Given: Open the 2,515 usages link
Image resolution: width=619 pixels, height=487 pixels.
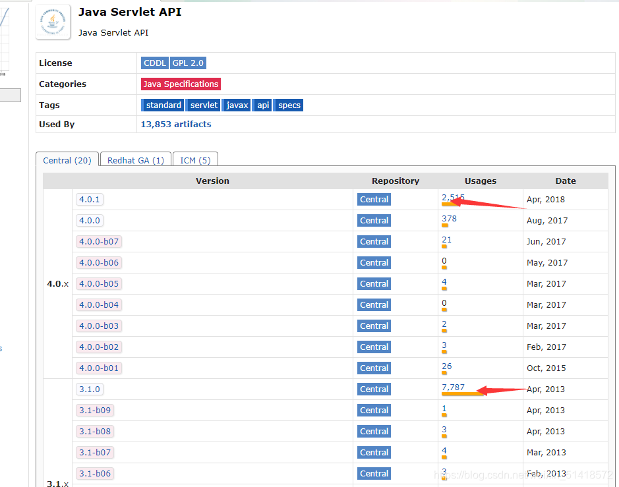Looking at the screenshot, I should [x=453, y=197].
